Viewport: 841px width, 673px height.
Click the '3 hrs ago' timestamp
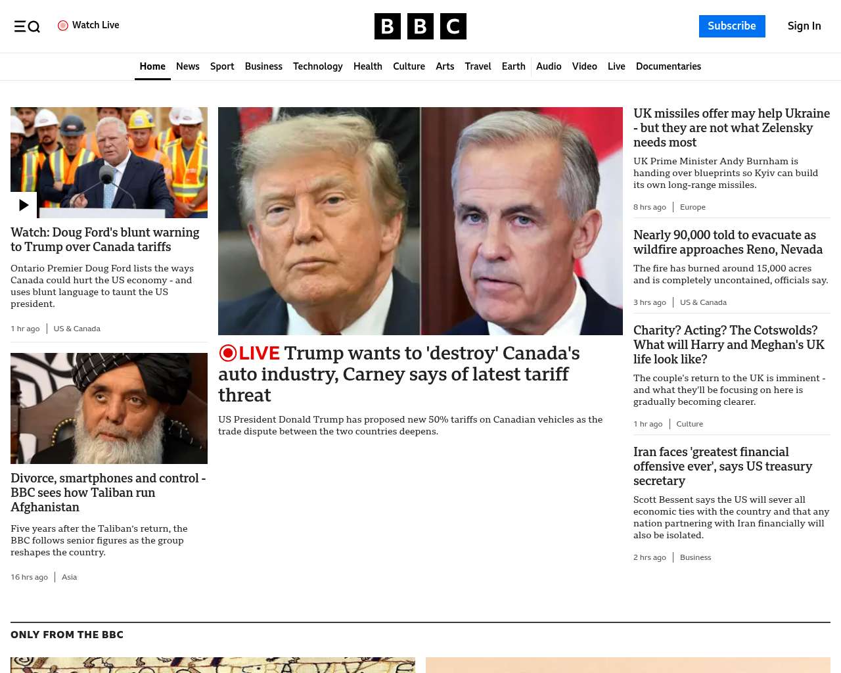(x=650, y=302)
